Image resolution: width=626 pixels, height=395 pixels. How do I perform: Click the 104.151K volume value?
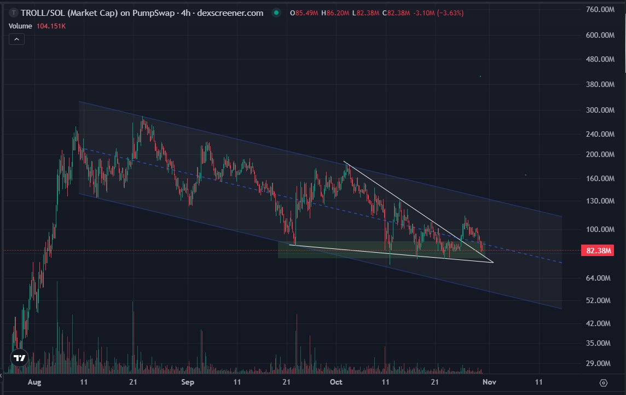click(50, 26)
